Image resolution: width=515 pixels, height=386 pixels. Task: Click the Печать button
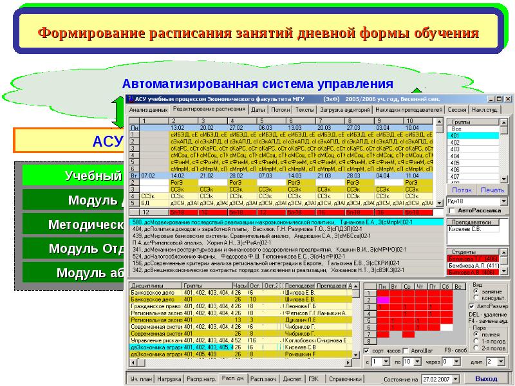(x=492, y=190)
